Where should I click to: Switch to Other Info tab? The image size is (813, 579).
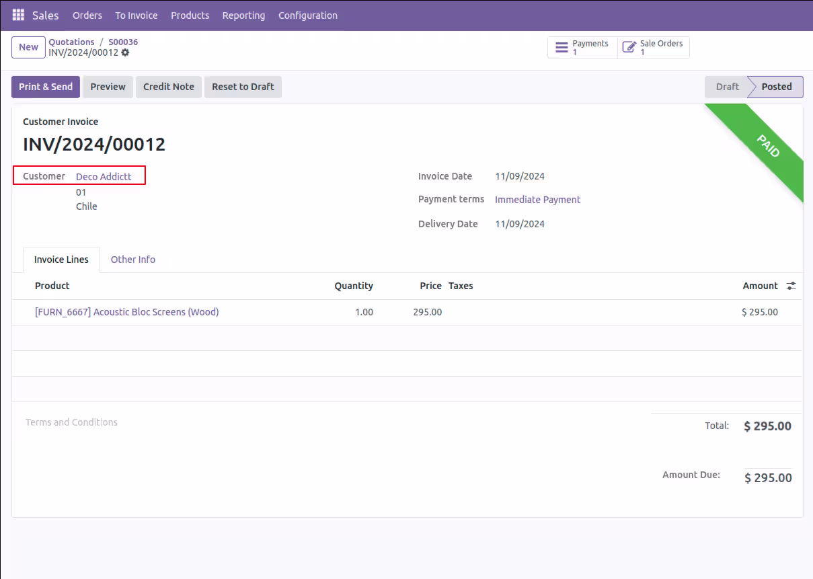click(133, 260)
